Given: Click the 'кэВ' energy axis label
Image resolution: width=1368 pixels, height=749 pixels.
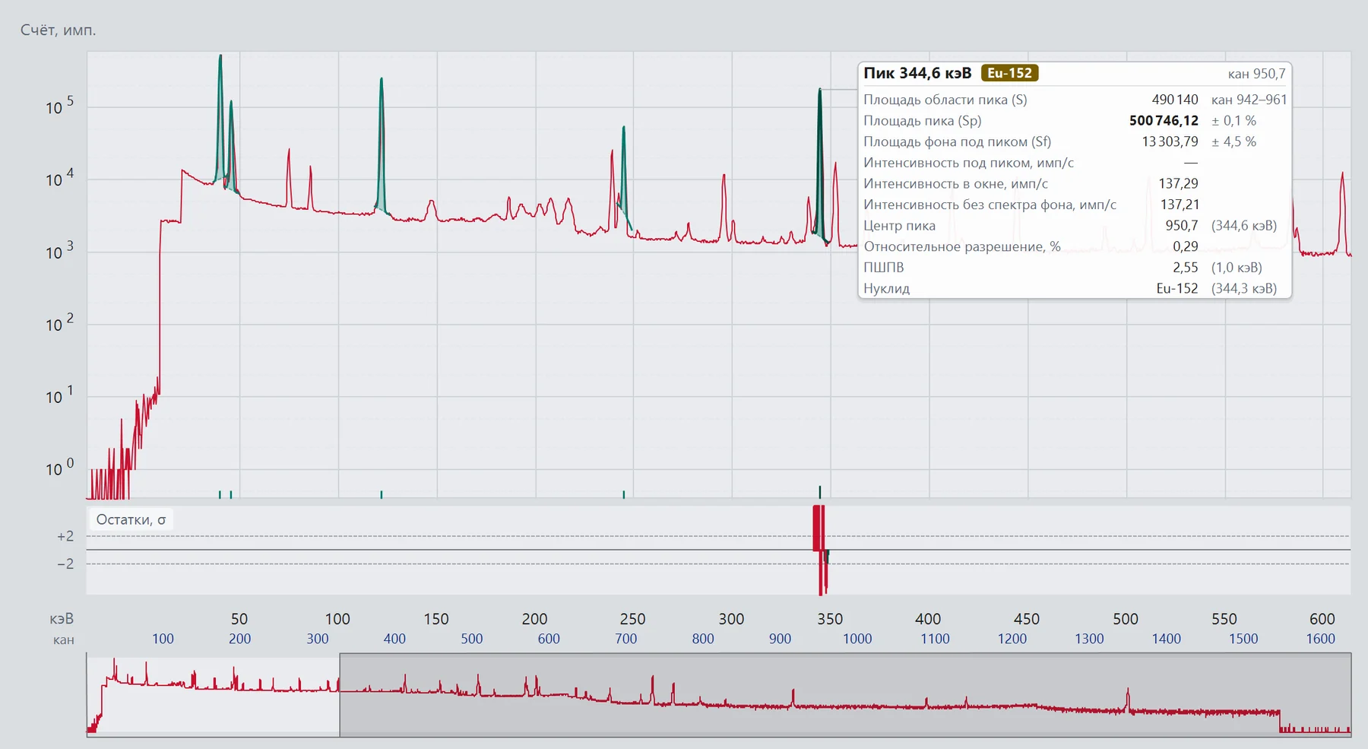Looking at the screenshot, I should click(x=62, y=619).
